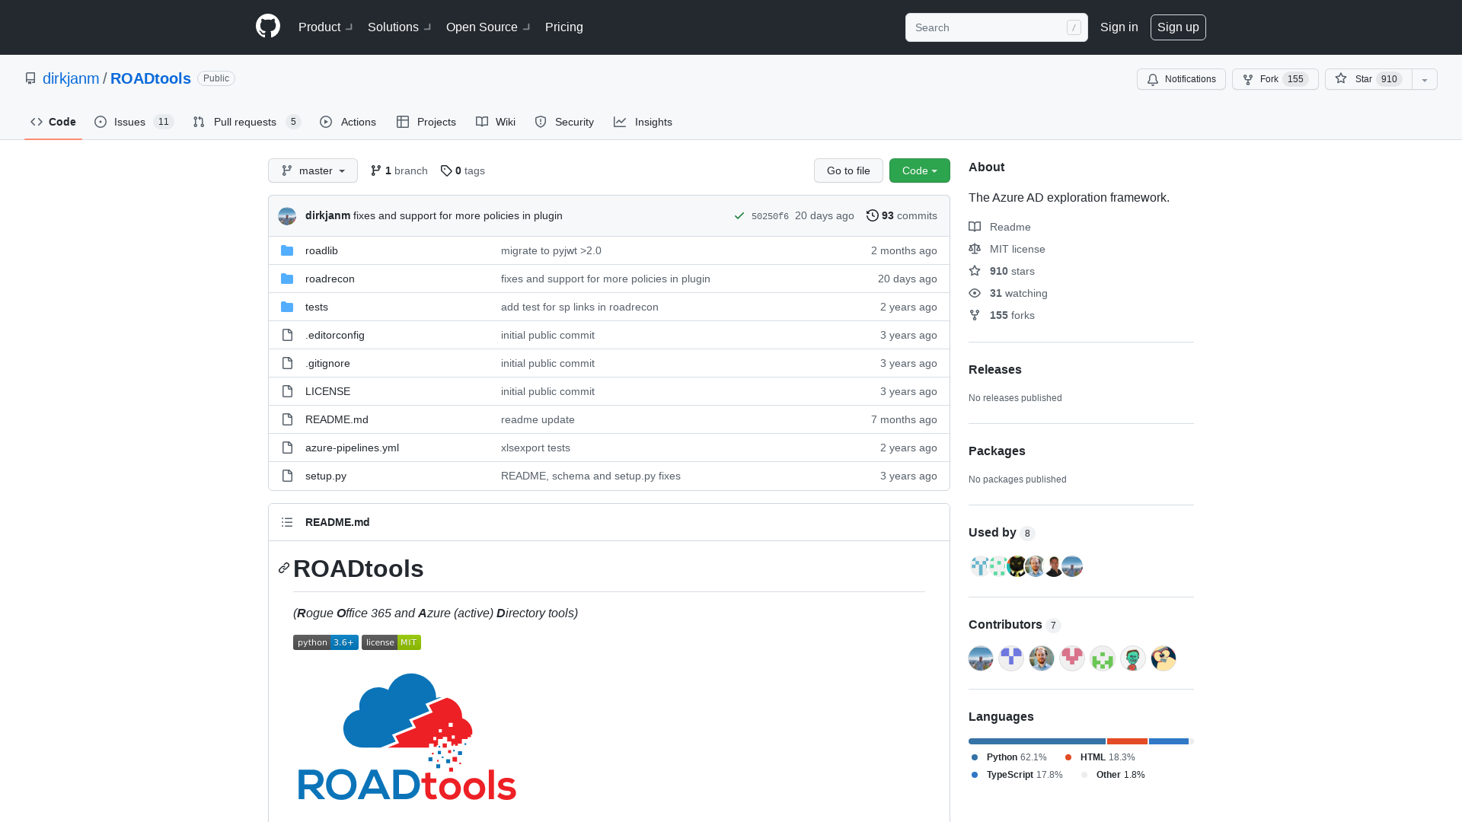Screen dimensions: 1462x822
Task: Open the README outline list icon
Action: pos(287,522)
